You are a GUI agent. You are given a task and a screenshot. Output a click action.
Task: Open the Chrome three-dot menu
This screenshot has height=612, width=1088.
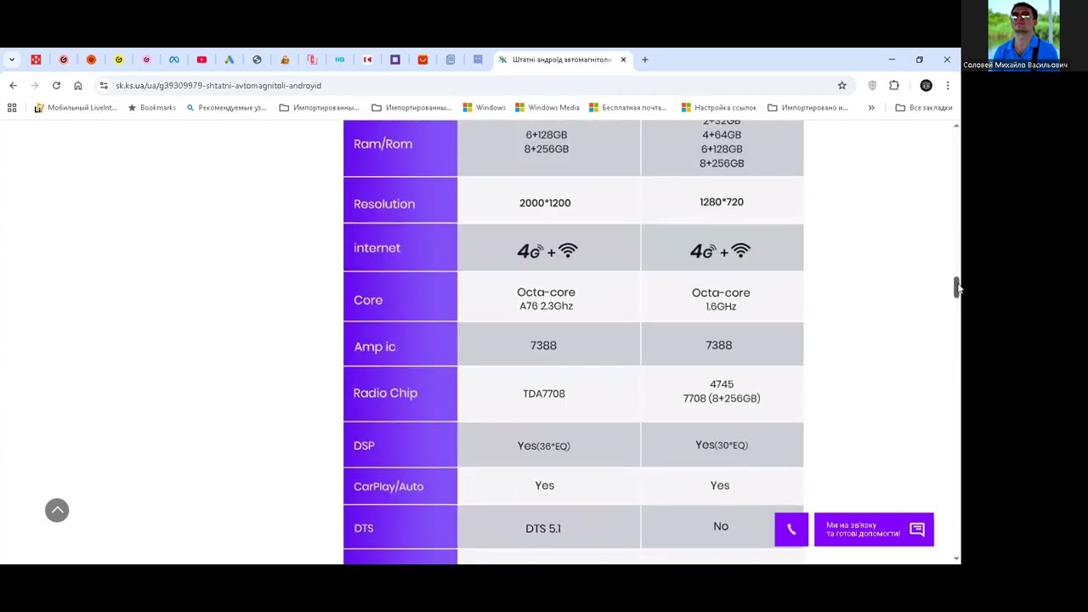948,85
